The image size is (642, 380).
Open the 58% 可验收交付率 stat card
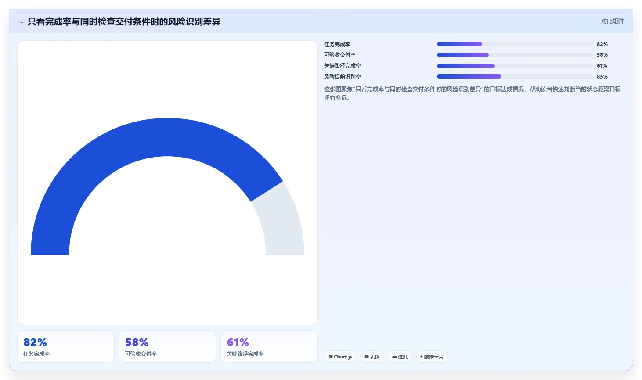(x=167, y=347)
